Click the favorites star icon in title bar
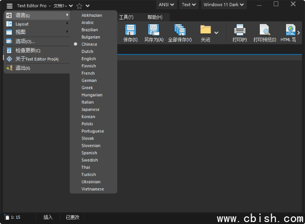 [x=79, y=6]
